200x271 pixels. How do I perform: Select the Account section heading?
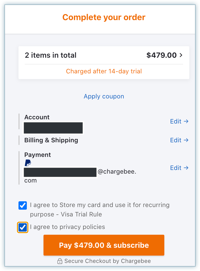coord(37,117)
